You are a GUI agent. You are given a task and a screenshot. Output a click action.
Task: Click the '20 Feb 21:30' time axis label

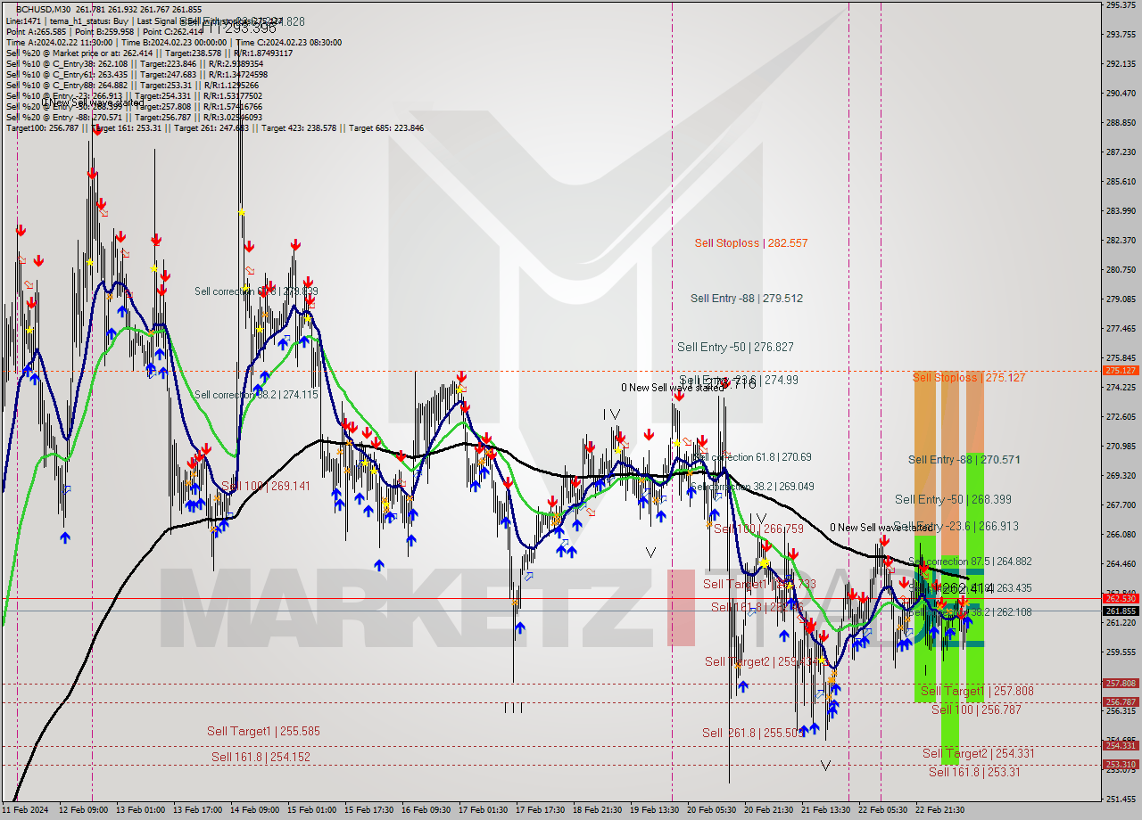[x=768, y=810]
